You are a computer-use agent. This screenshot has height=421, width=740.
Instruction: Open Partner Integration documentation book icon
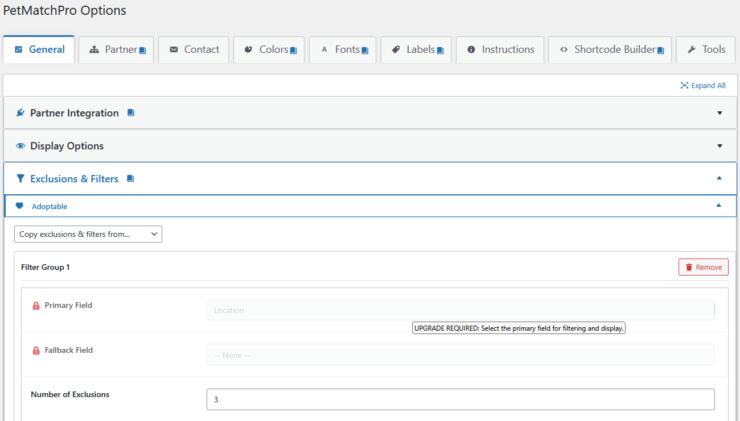[x=131, y=112]
